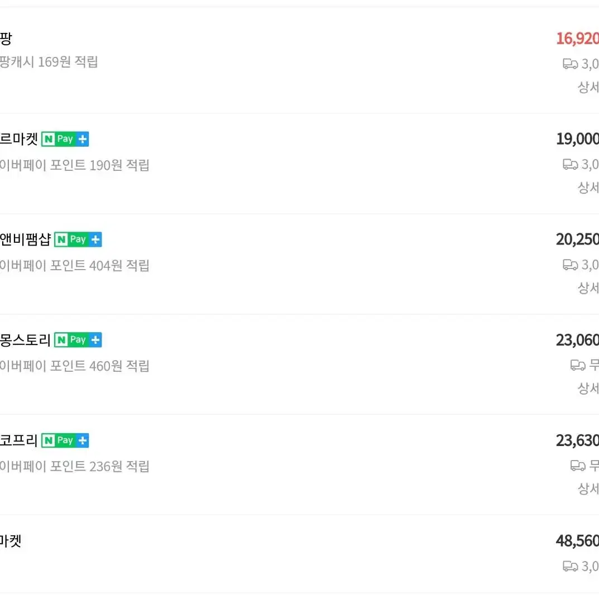Click the delivery truck icon under 23,630 price
The width and height of the screenshot is (599, 599).
click(578, 466)
